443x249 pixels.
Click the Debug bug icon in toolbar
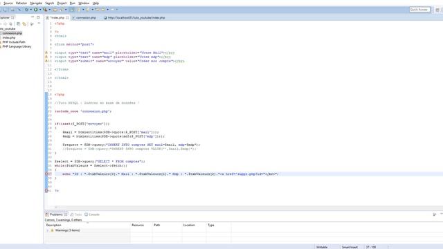[26, 10]
